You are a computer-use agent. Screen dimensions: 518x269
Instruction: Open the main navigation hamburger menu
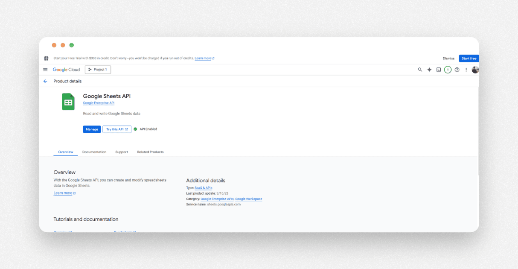click(45, 70)
